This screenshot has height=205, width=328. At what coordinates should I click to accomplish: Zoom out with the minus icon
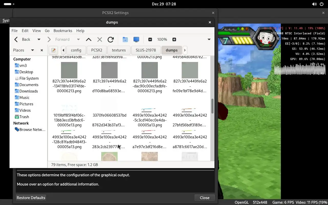150,39
